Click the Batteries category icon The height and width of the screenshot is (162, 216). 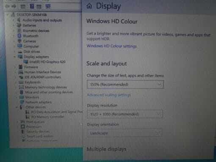(19, 25)
